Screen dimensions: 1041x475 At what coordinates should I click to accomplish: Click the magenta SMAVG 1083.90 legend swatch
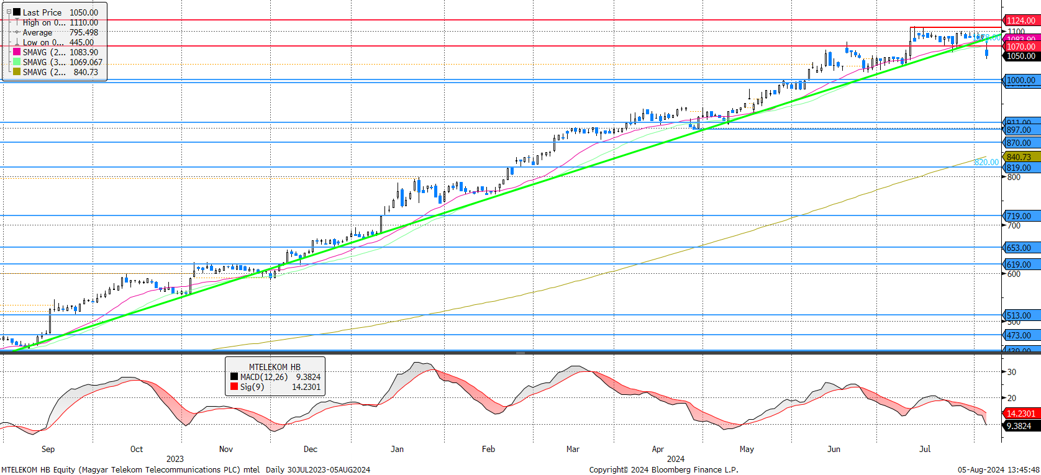[x=17, y=52]
